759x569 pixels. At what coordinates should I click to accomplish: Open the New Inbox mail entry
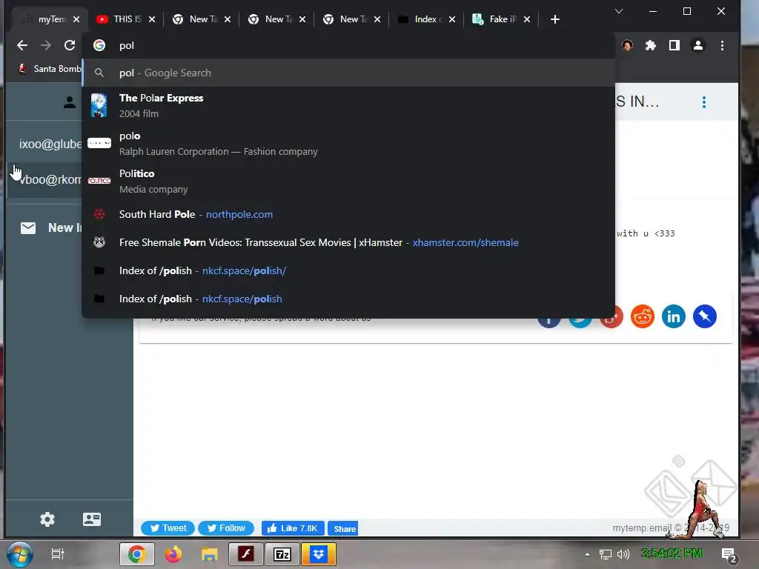click(x=51, y=228)
